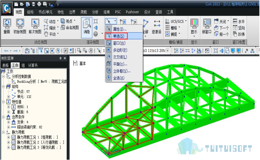Click the 阶梯 cascade window layout icon
Image resolution: width=260 pixels, height=160 pixels.
click(235, 34)
